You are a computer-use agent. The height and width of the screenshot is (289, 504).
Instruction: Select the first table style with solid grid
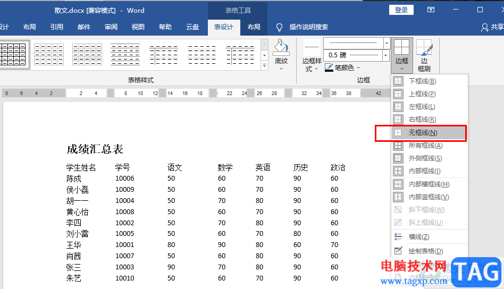(13, 55)
